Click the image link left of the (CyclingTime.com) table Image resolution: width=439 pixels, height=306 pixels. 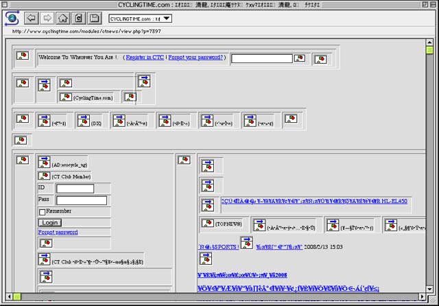coord(44,85)
